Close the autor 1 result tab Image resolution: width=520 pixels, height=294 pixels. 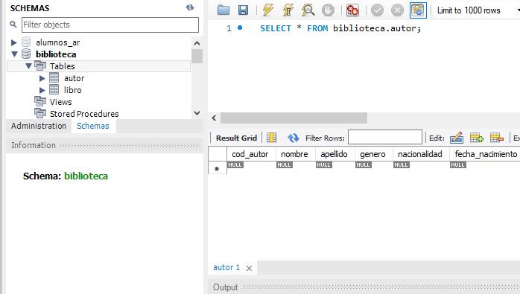coord(249,268)
